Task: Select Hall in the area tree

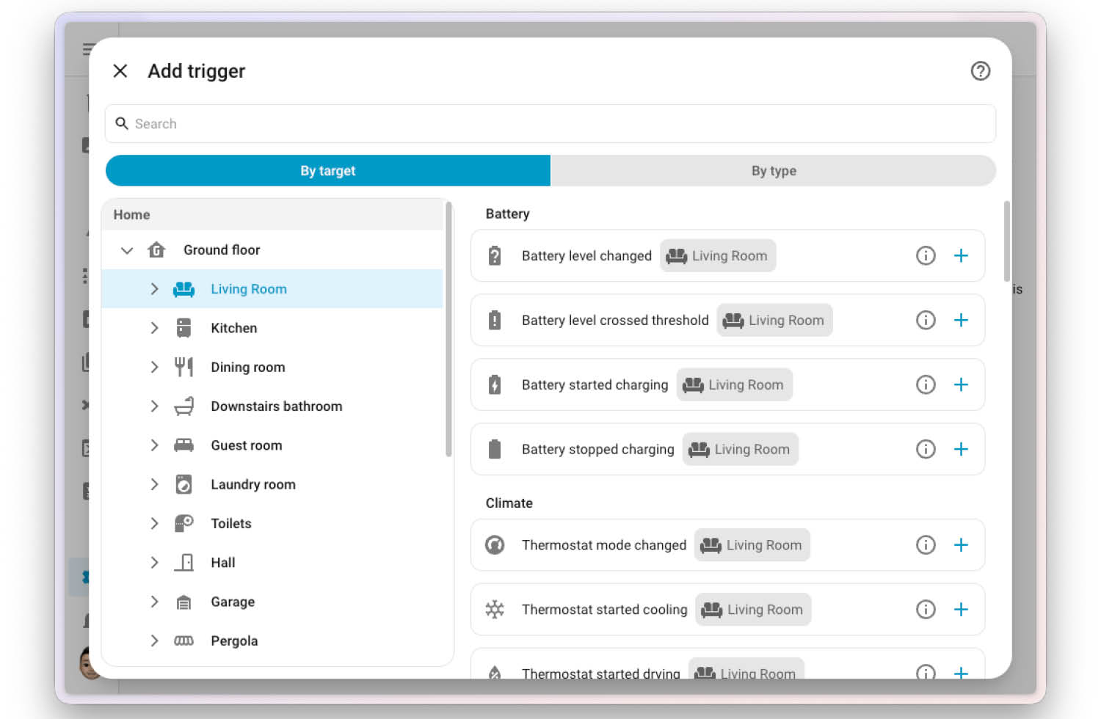Action: tap(223, 563)
